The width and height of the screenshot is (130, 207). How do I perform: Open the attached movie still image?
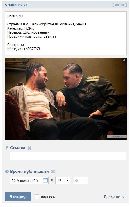click(x=65, y=99)
